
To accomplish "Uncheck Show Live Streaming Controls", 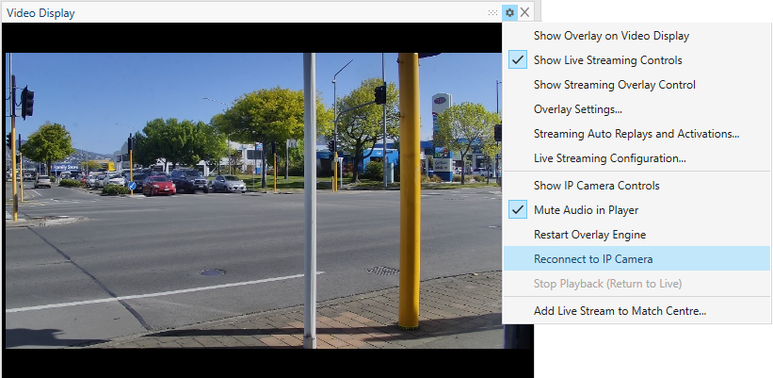I will tap(607, 60).
